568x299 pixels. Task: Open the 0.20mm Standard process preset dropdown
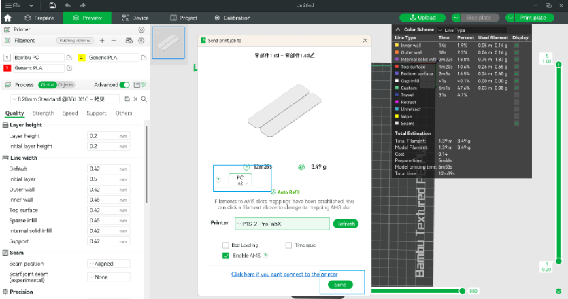pyautogui.click(x=65, y=99)
